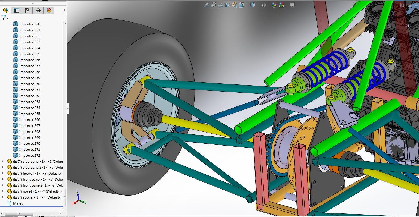Open the DisplayManager color sphere tab
This screenshot has height=217, width=419.
[x=49, y=10]
